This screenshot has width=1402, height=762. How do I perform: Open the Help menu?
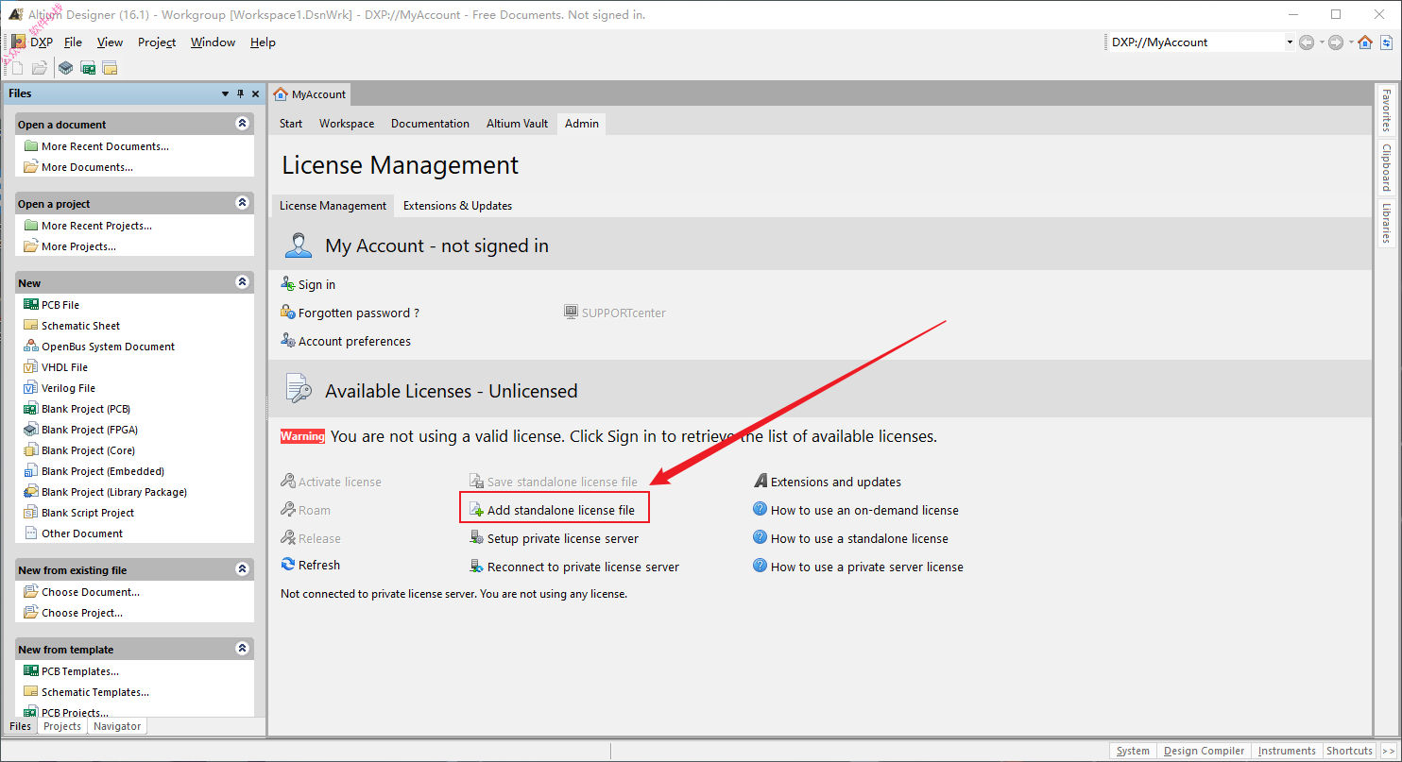pos(263,42)
